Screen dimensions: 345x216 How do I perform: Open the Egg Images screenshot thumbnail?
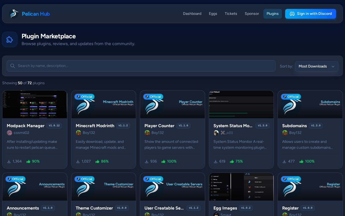(241, 187)
